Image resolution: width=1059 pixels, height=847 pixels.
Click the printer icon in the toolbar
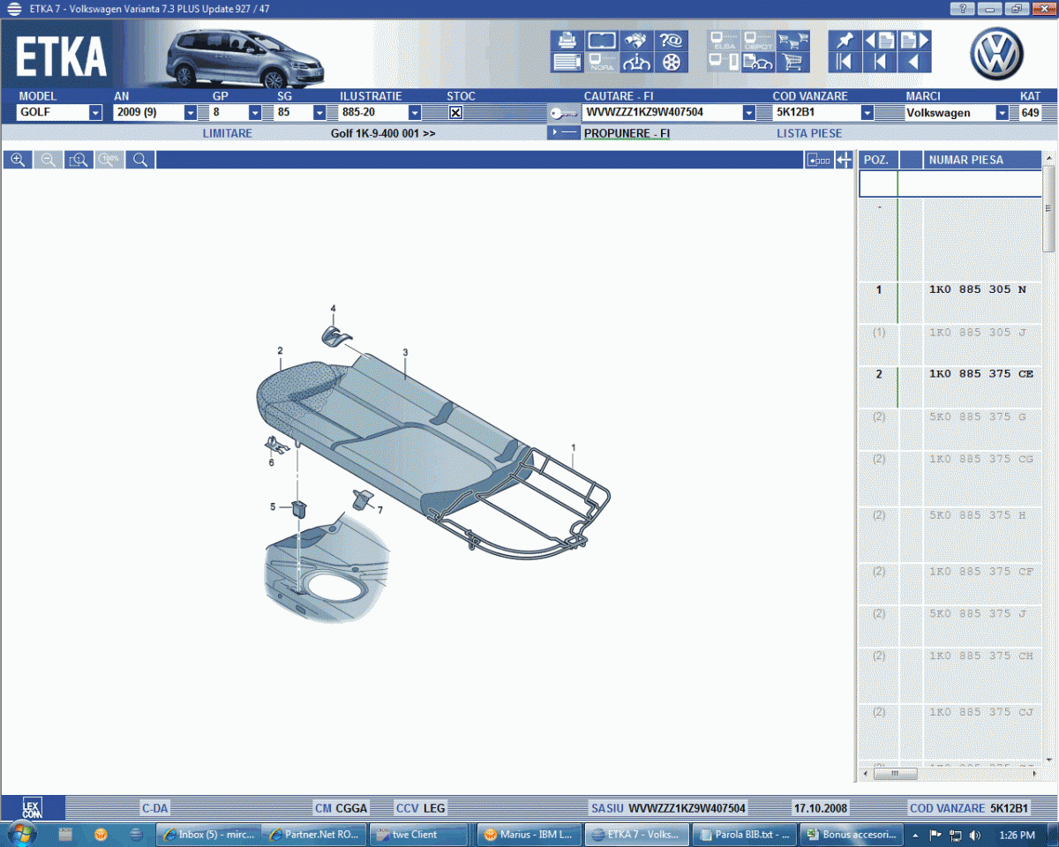(567, 41)
